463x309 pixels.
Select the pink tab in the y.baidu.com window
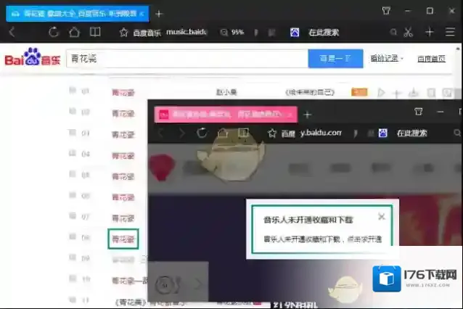pos(226,114)
